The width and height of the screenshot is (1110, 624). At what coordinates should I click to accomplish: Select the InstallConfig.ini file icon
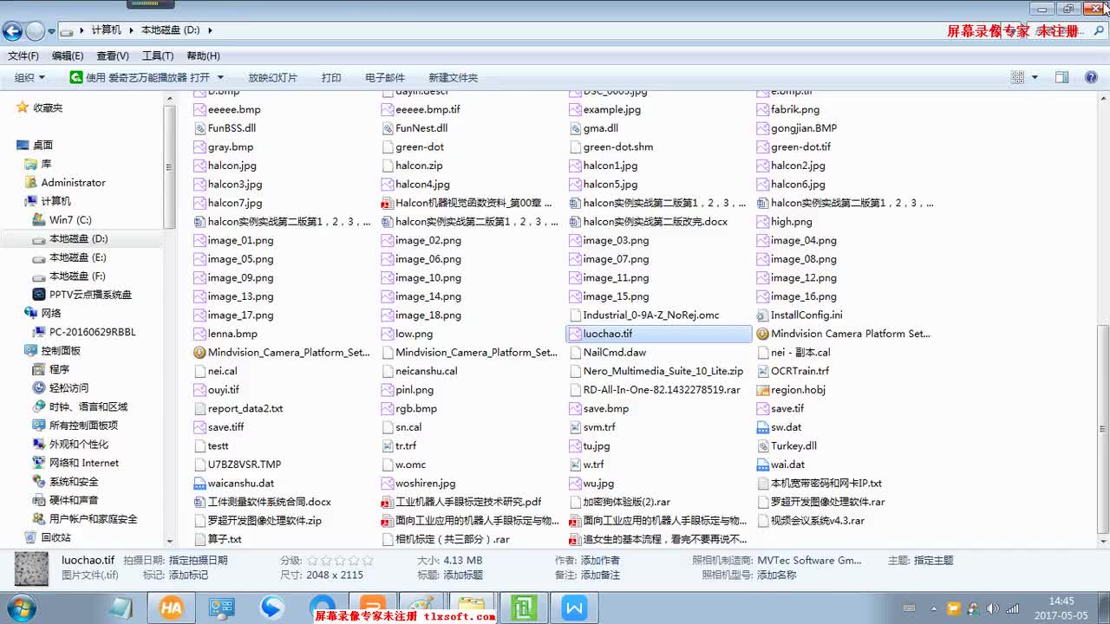(x=763, y=315)
